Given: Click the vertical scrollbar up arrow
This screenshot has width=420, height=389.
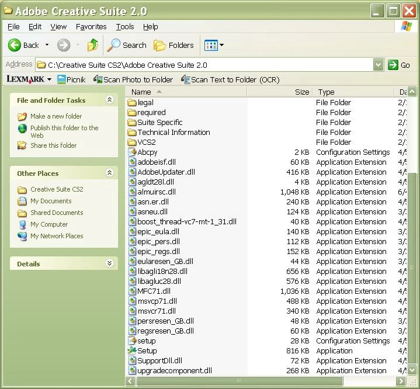Looking at the screenshot, I should 412,92.
